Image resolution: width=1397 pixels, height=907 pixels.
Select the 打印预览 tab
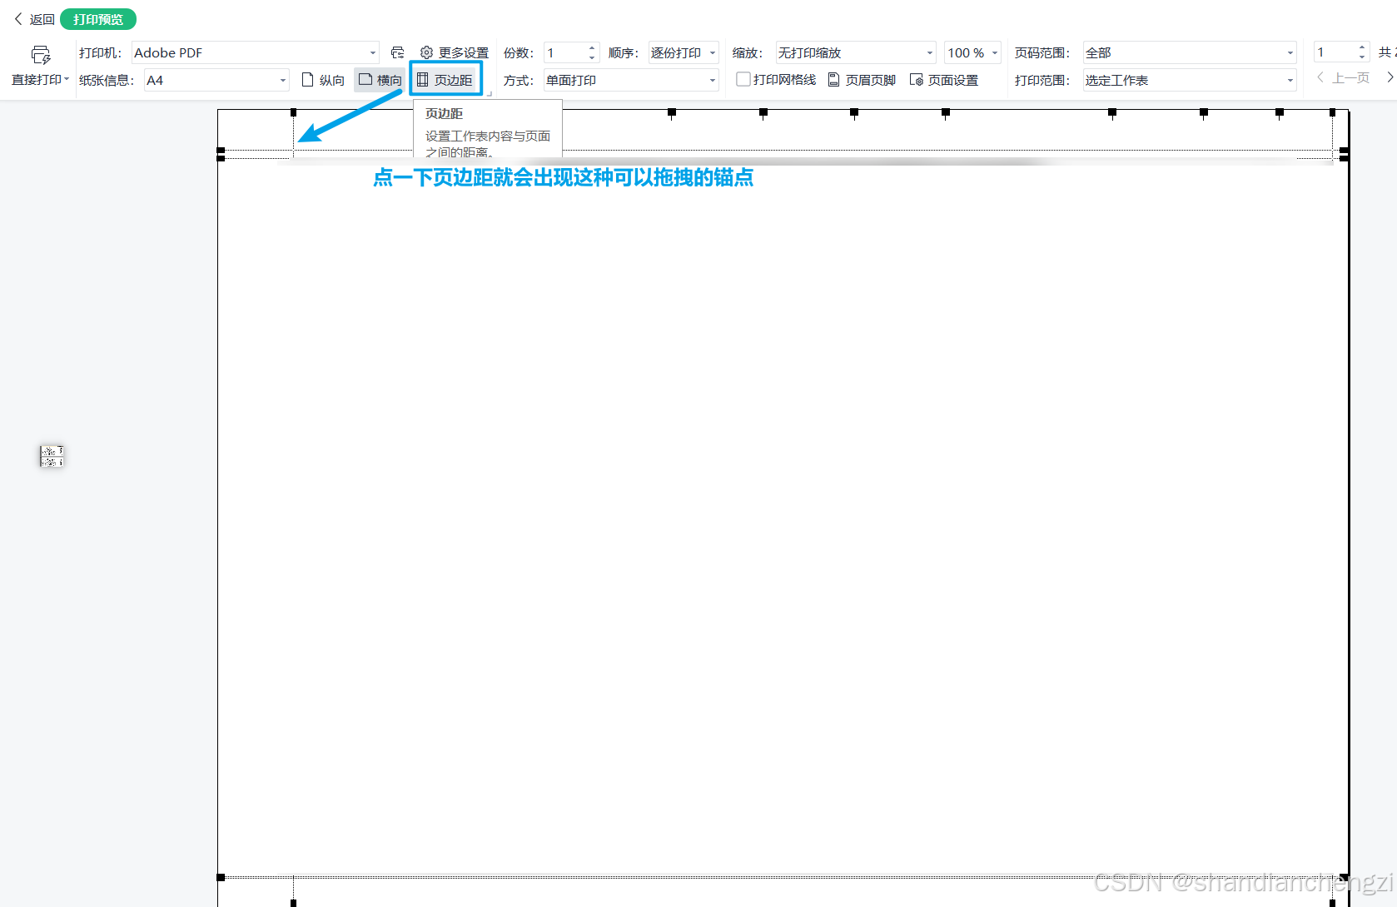98,19
